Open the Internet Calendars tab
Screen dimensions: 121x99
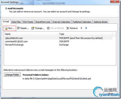tap(61, 22)
